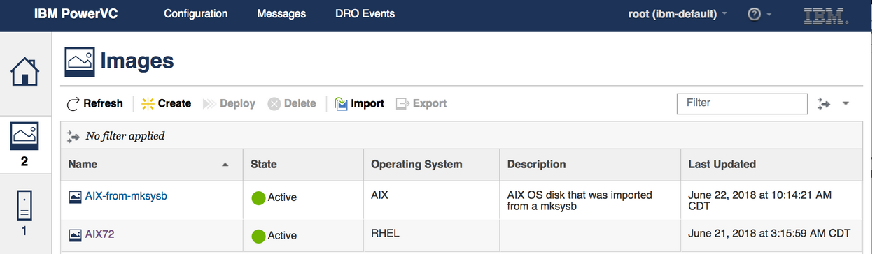Click the help question mark icon
Viewport: 875px width, 254px height.
[754, 14]
